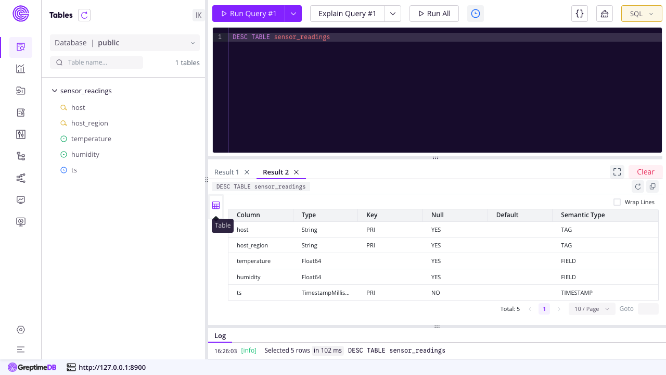Open the SQL language dropdown
The width and height of the screenshot is (666, 375).
tap(642, 14)
